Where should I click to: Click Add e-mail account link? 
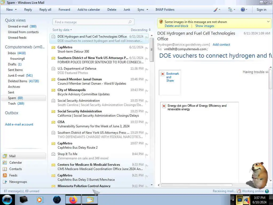point(19,124)
